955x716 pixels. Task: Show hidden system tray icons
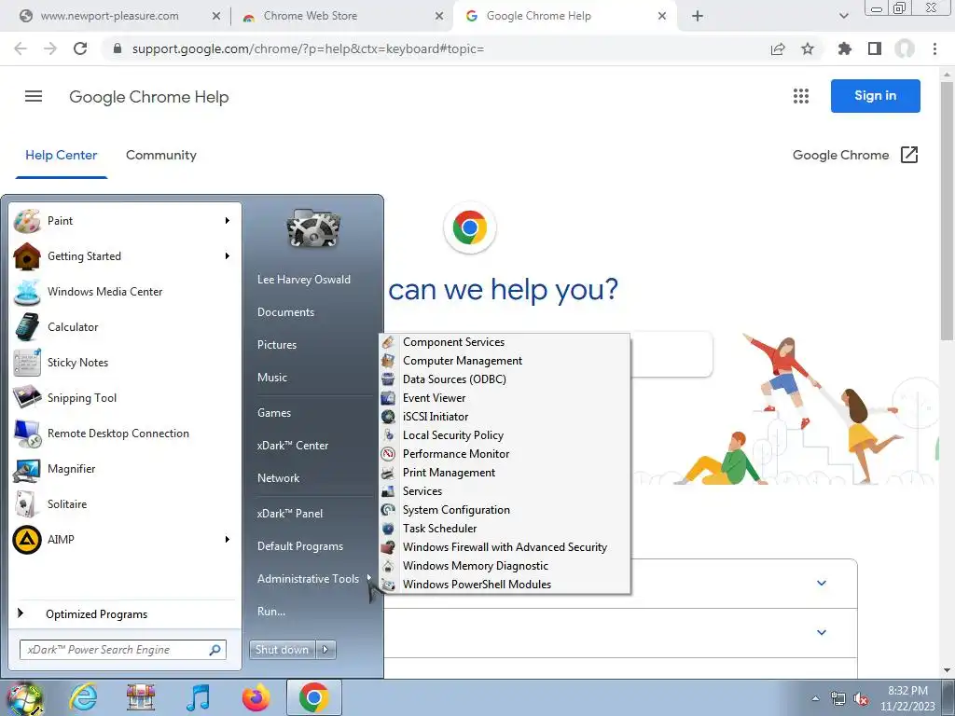click(x=815, y=699)
